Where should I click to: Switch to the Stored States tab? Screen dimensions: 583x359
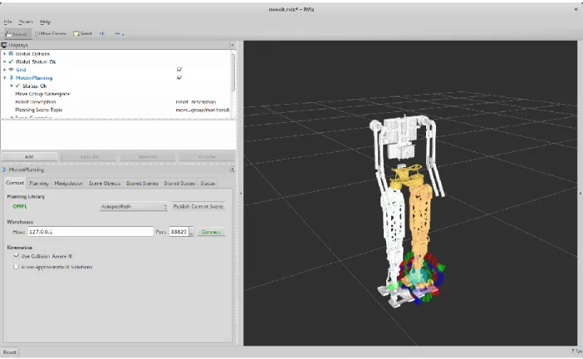(179, 184)
